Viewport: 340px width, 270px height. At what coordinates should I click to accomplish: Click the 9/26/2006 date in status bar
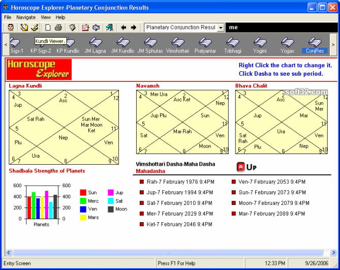[x=317, y=263]
